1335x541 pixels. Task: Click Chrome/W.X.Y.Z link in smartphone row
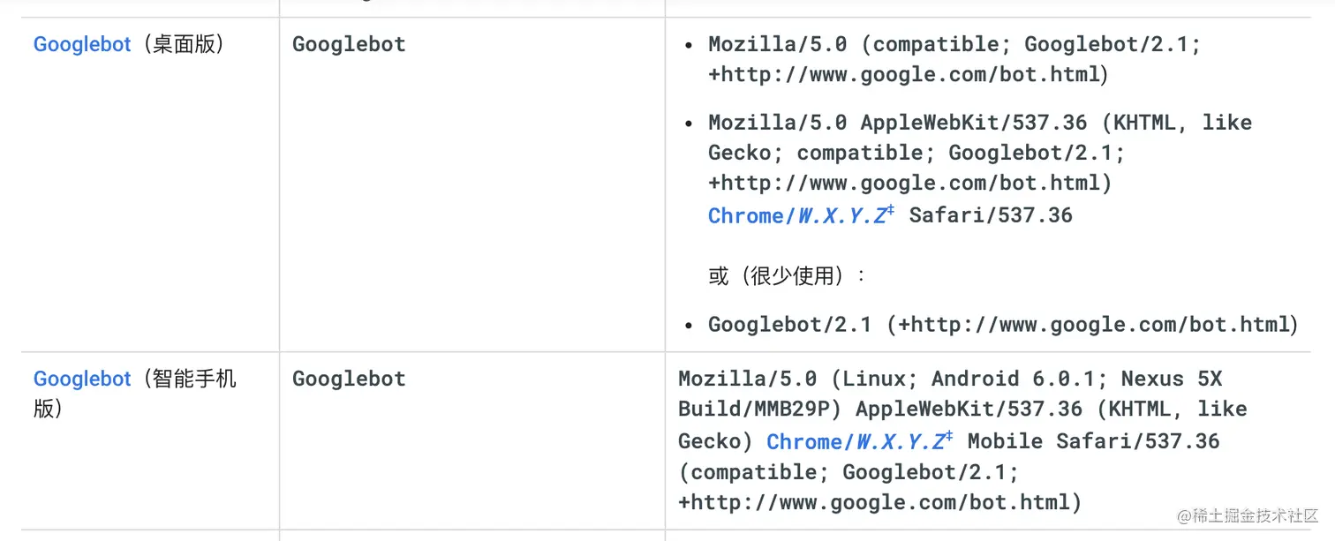pyautogui.click(x=854, y=441)
